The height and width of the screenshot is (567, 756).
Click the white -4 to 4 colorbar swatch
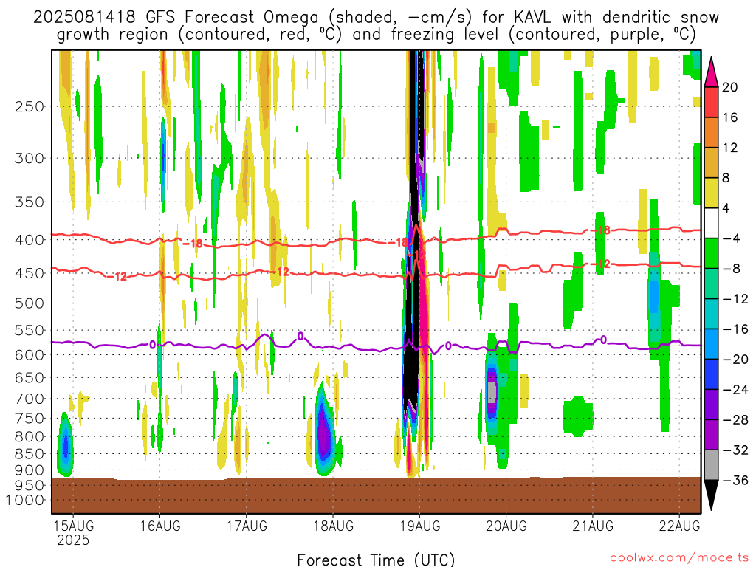coord(711,223)
